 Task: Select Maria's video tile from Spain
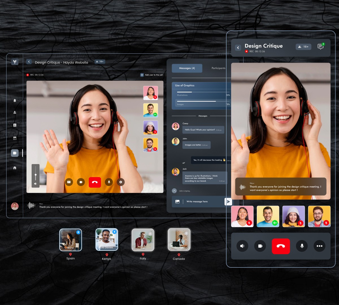pos(71,240)
